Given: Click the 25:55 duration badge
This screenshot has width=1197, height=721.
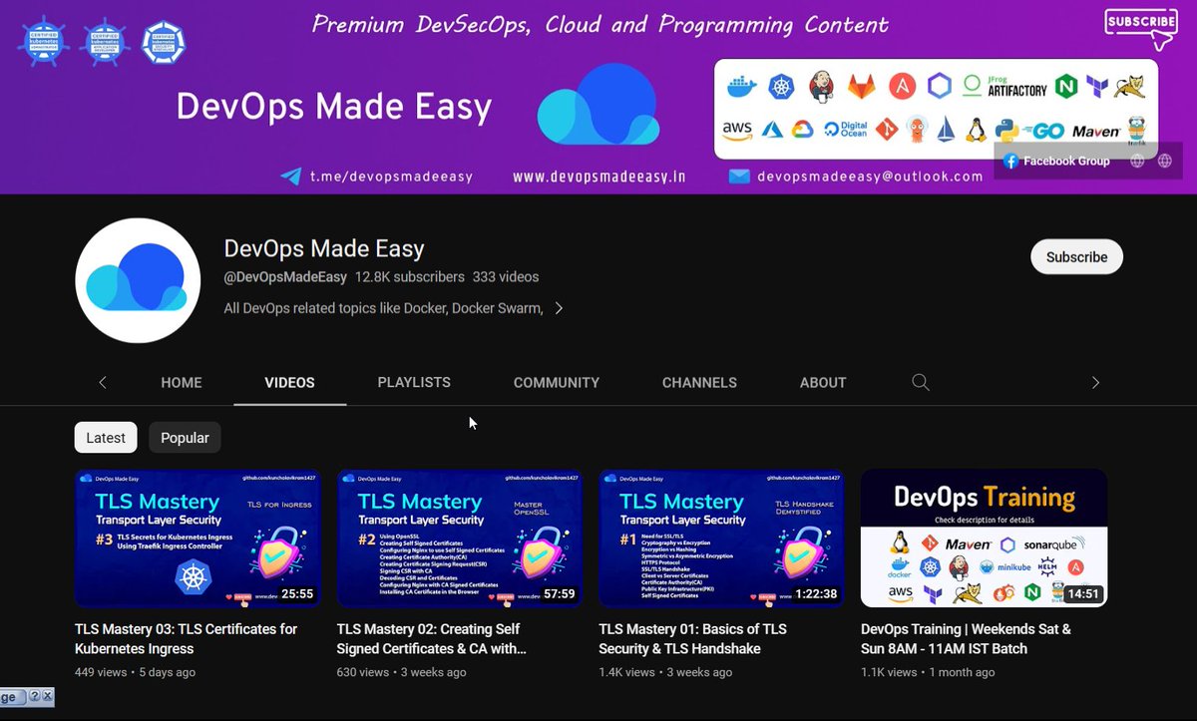Looking at the screenshot, I should click(297, 593).
